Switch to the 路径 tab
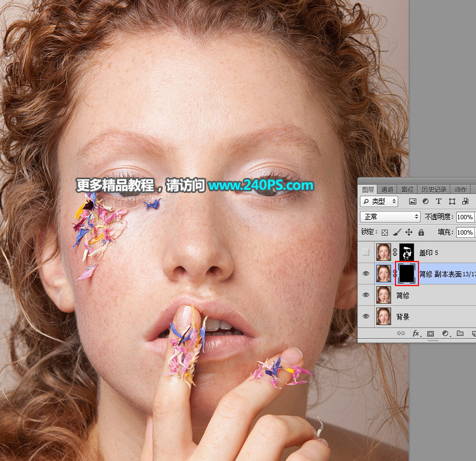The height and width of the screenshot is (461, 476). tap(407, 190)
